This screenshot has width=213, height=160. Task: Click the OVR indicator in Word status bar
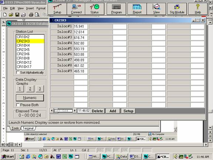click(124, 150)
